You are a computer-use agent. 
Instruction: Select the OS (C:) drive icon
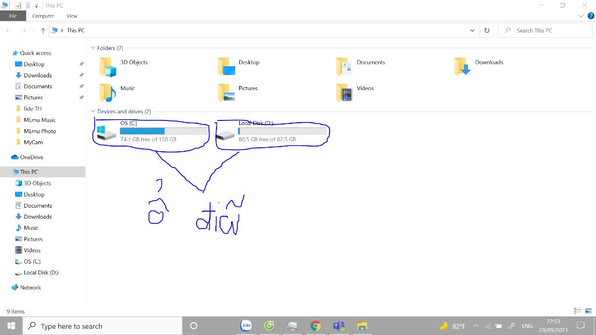107,133
